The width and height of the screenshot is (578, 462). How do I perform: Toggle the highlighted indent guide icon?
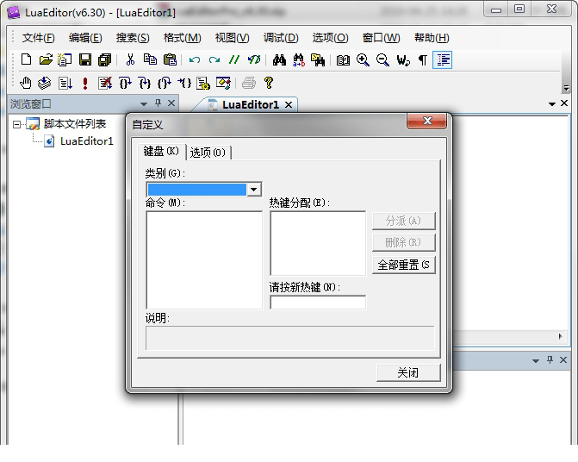pyautogui.click(x=443, y=59)
